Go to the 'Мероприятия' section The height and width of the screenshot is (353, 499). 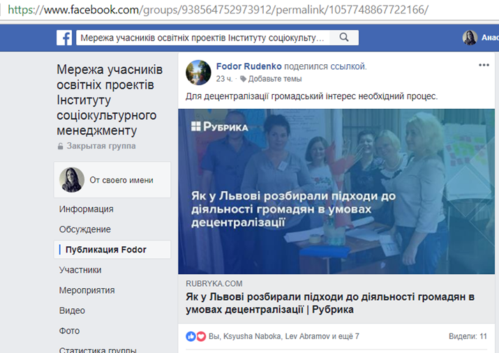87,290
